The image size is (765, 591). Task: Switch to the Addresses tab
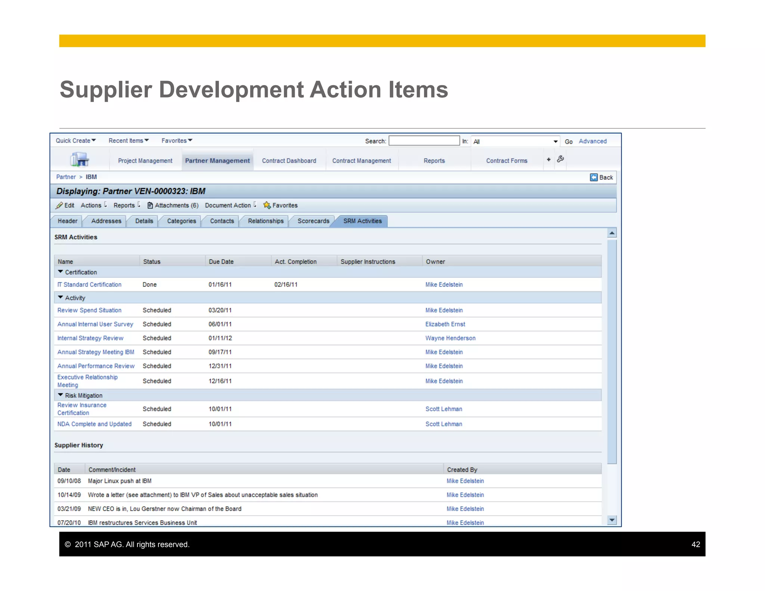click(106, 221)
